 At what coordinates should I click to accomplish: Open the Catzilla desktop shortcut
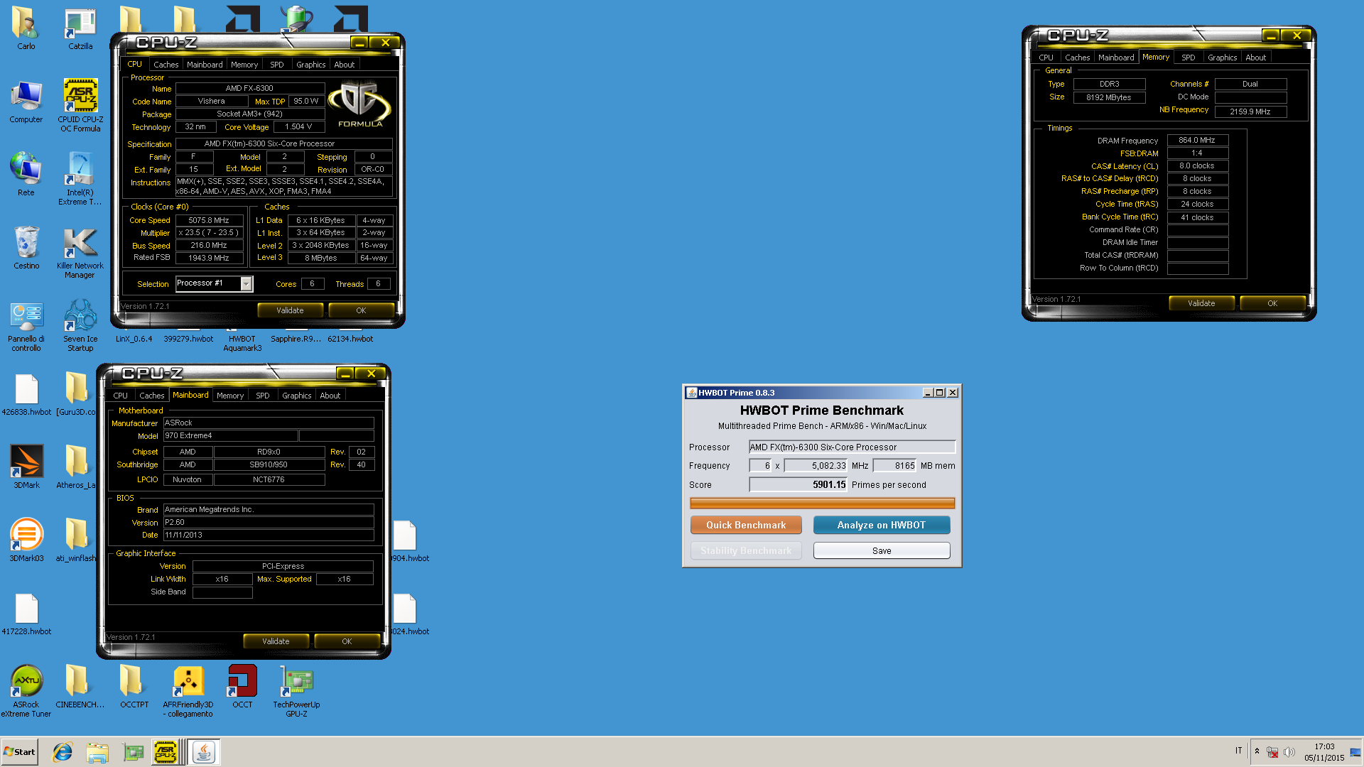pyautogui.click(x=80, y=28)
